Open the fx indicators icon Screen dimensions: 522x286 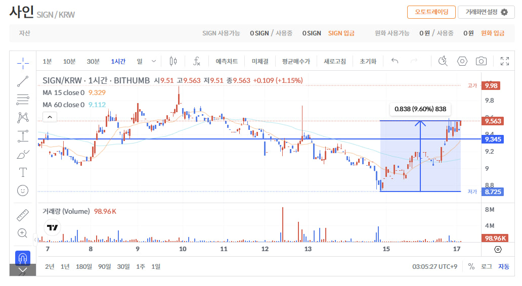(x=197, y=61)
